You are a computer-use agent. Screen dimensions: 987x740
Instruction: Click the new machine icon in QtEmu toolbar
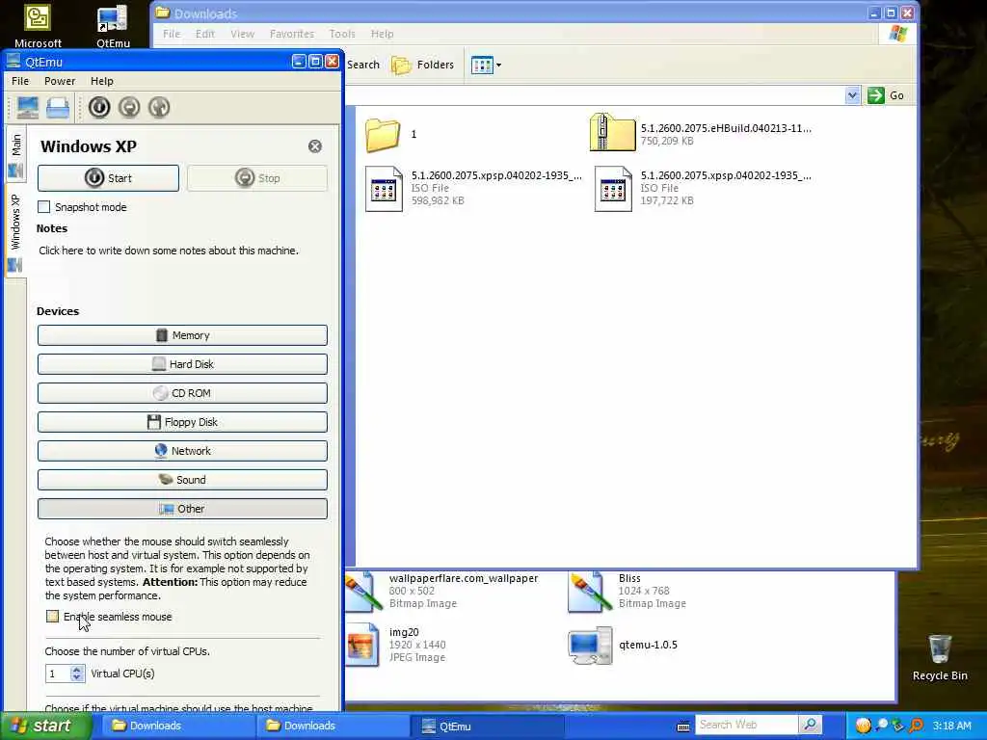(x=28, y=108)
